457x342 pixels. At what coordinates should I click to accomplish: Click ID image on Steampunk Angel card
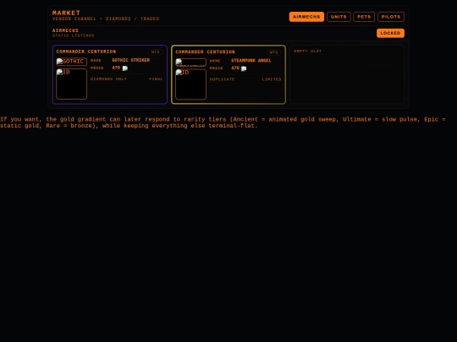[x=190, y=84]
